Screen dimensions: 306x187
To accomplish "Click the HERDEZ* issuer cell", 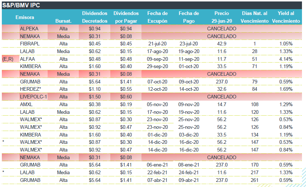I will coord(30,89).
